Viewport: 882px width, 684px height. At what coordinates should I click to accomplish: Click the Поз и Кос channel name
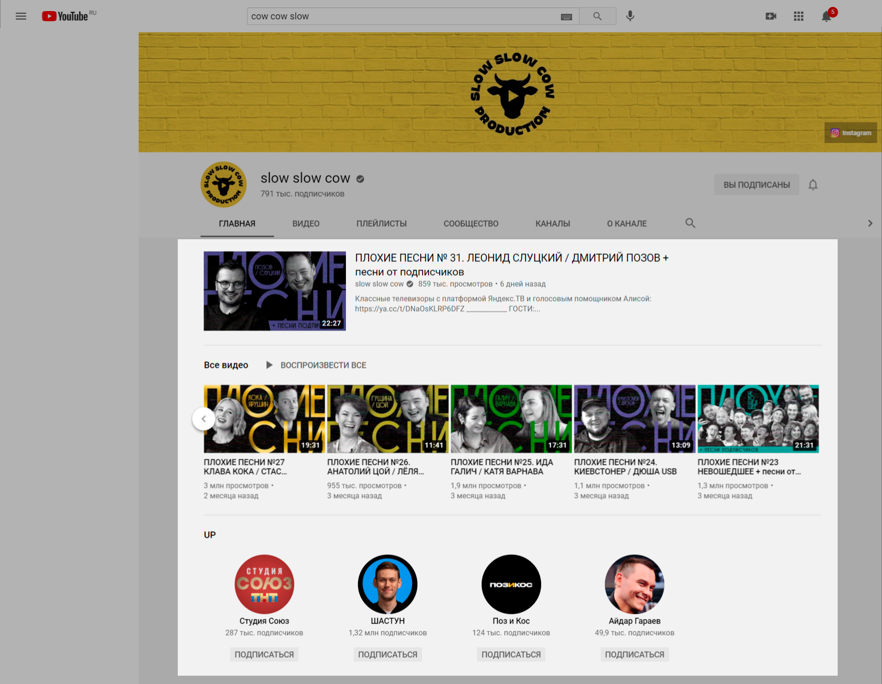[x=511, y=621]
